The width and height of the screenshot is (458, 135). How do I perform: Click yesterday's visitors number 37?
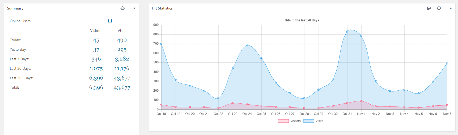click(x=96, y=50)
